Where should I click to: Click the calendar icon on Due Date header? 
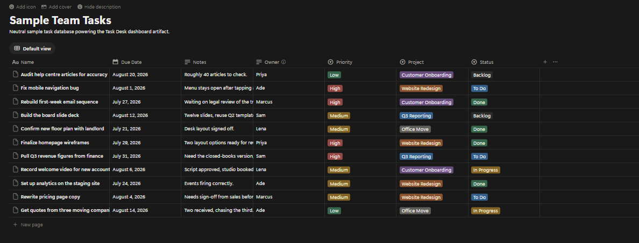[x=115, y=62]
